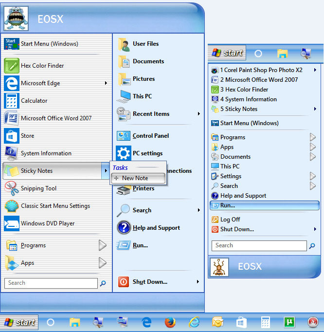Expand the Search submenu arrow in middle column
Image resolution: width=324 pixels, height=332 pixels.
coord(198,210)
